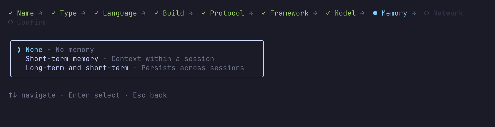Go to the Framework step label
This screenshot has height=127, width=495.
pyautogui.click(x=289, y=13)
